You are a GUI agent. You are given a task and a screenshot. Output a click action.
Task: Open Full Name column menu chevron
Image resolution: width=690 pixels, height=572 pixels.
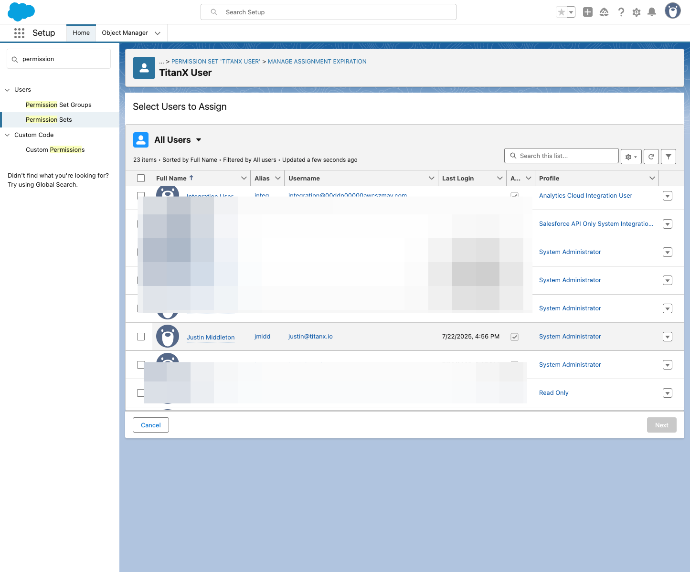[244, 178]
